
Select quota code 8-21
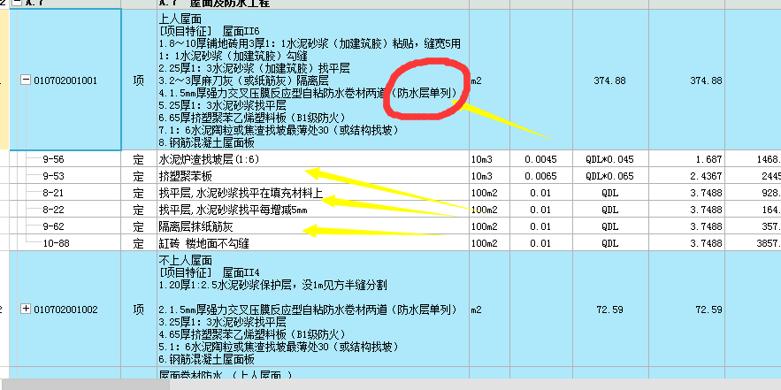53,194
